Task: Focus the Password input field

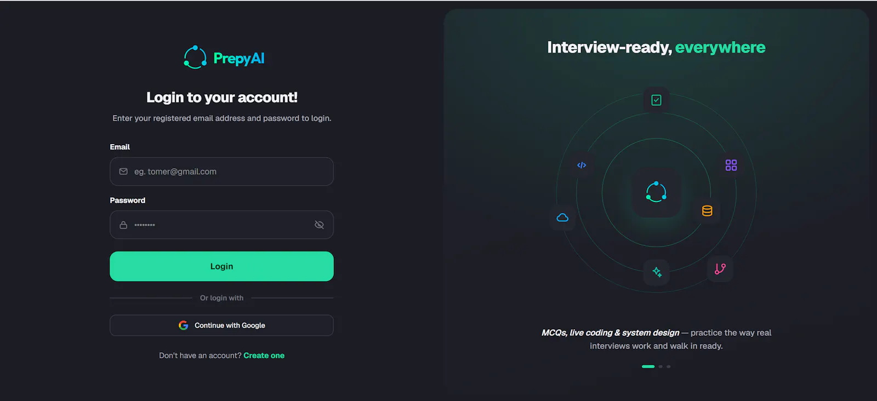Action: coord(221,225)
